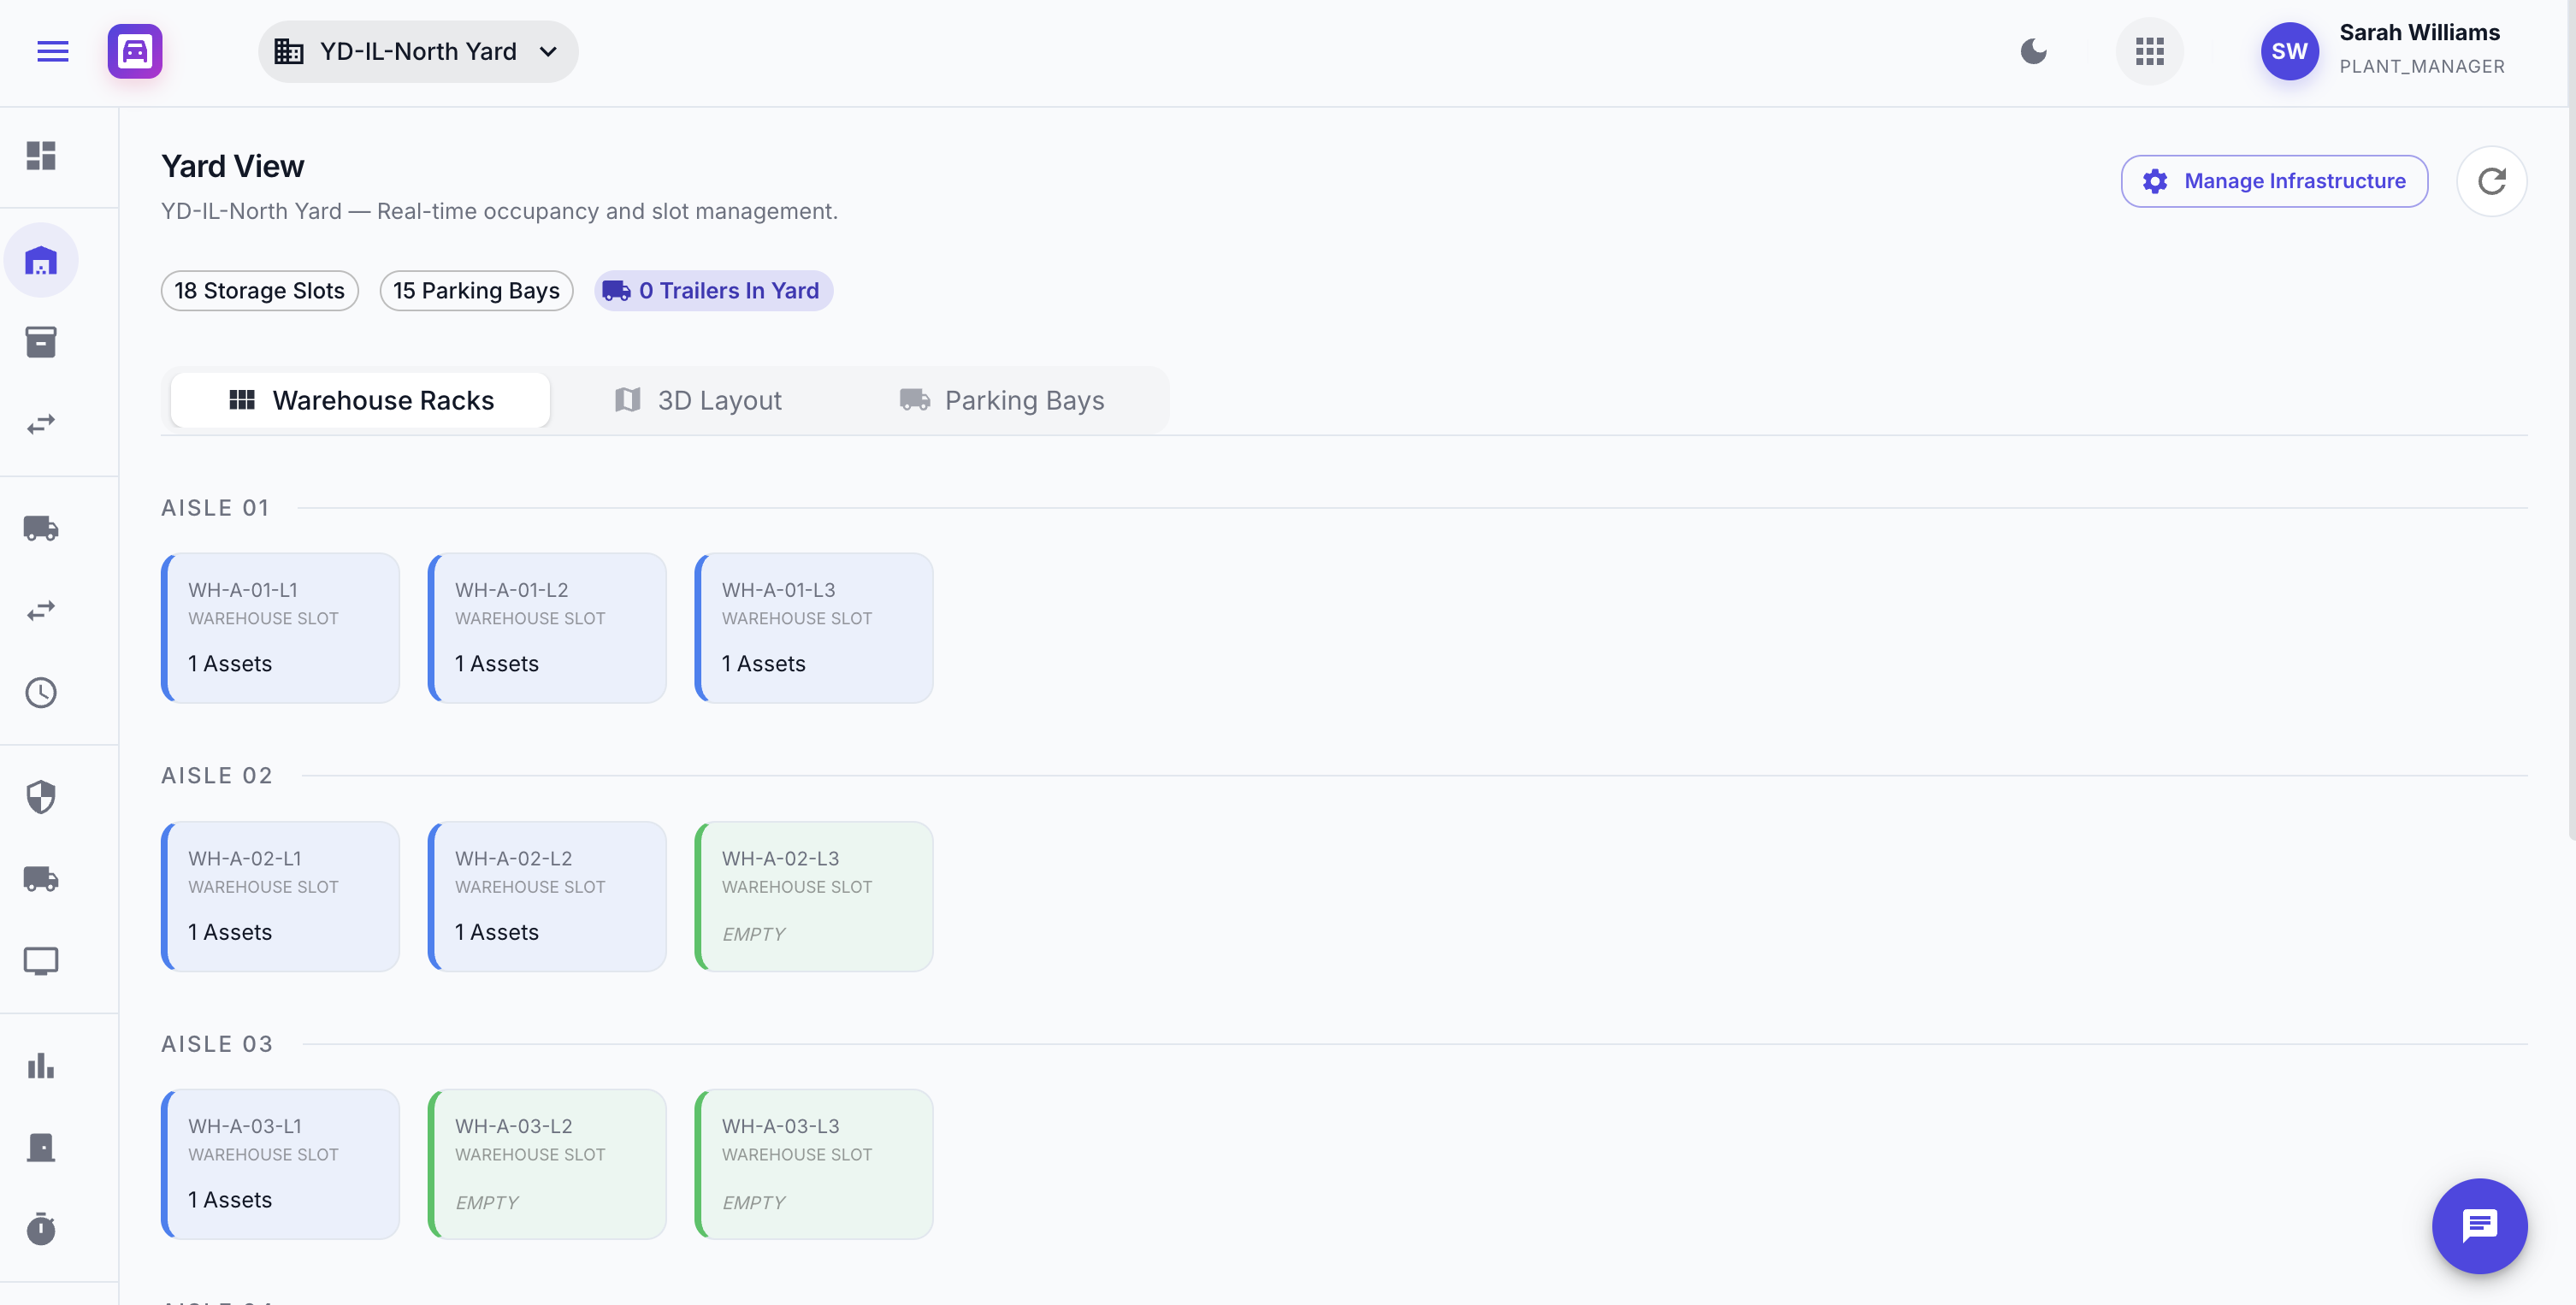This screenshot has height=1305, width=2576.
Task: Open slot WH-A-01-L3 card
Action: click(814, 628)
